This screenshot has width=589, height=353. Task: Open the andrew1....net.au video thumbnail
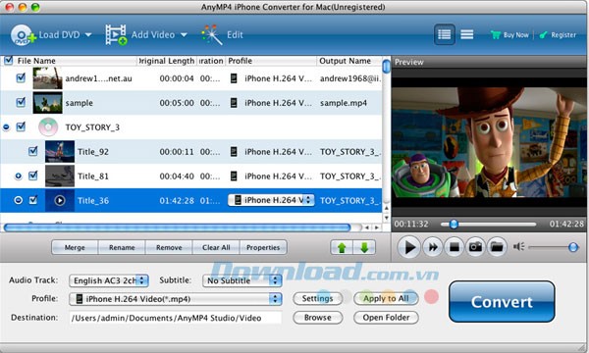pyautogui.click(x=47, y=78)
